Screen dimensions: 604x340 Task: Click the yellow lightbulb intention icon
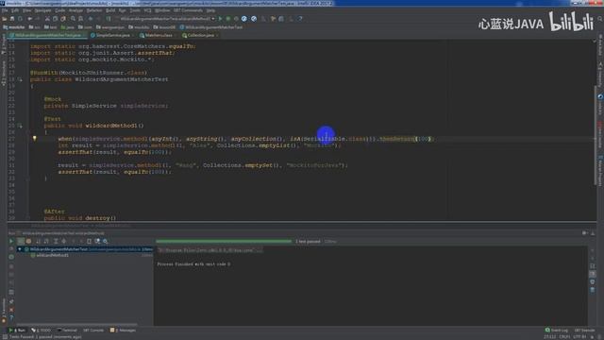pos(35,139)
